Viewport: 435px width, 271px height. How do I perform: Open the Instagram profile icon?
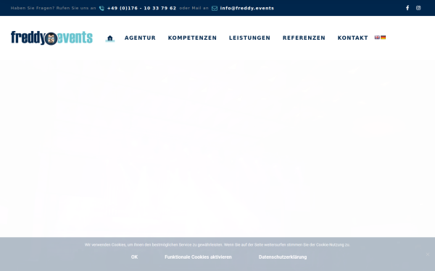click(x=418, y=8)
